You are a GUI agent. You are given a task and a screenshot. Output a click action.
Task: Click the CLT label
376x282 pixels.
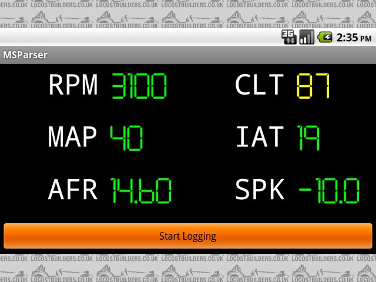click(x=259, y=86)
